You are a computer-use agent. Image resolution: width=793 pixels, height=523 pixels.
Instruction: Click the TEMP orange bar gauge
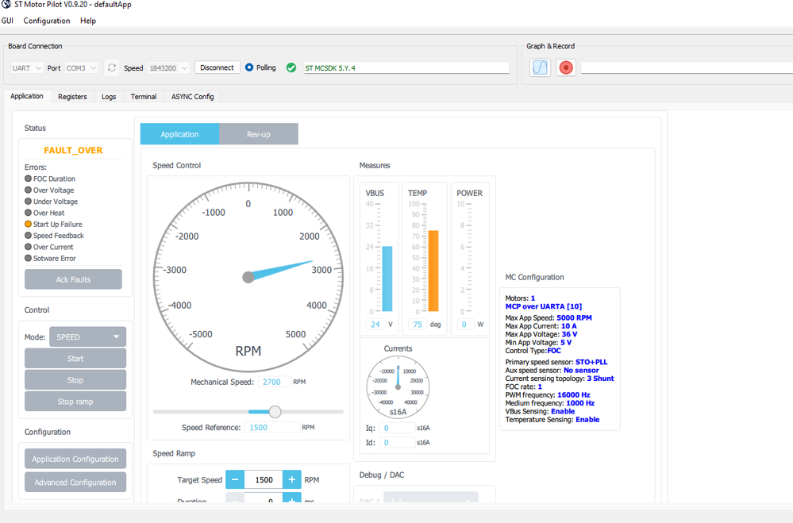point(433,271)
